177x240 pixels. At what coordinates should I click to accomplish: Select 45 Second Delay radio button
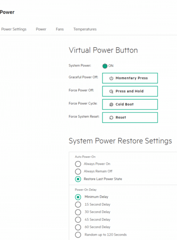click(78, 220)
